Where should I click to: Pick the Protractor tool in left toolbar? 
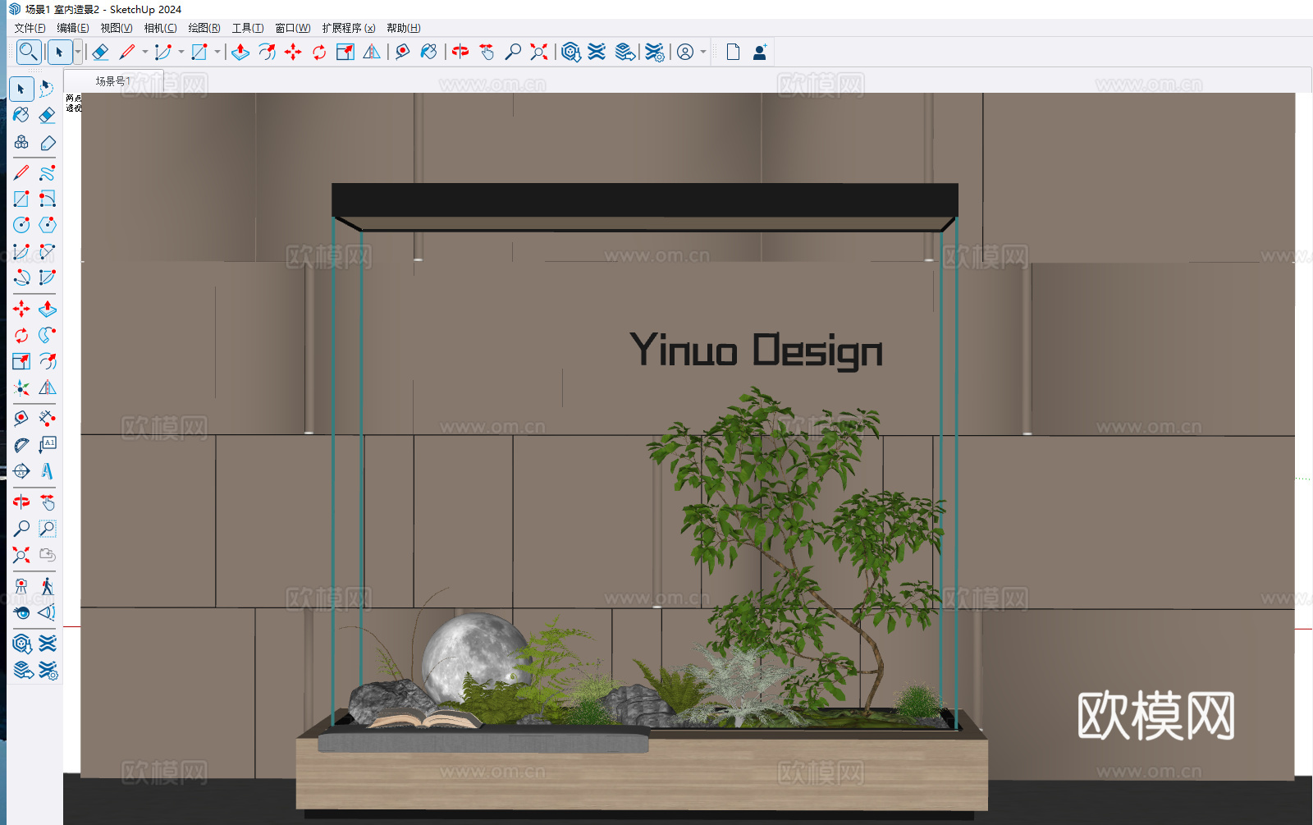(x=21, y=445)
